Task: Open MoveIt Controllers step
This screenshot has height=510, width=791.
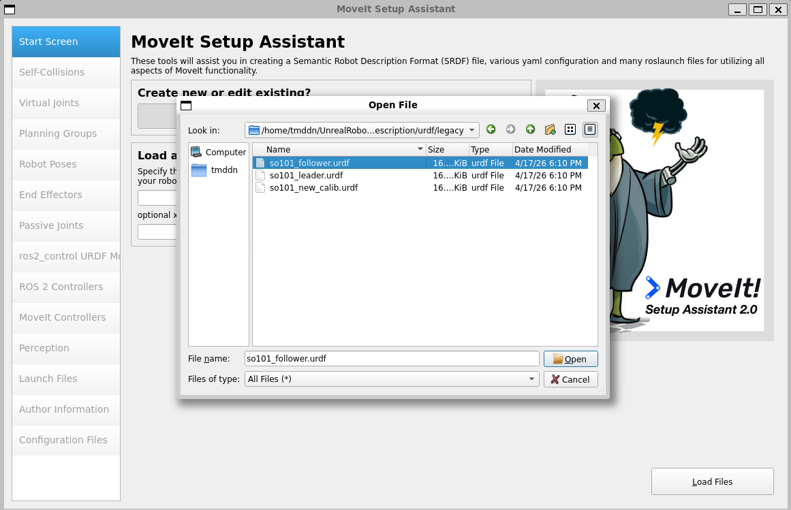Action: point(66,317)
